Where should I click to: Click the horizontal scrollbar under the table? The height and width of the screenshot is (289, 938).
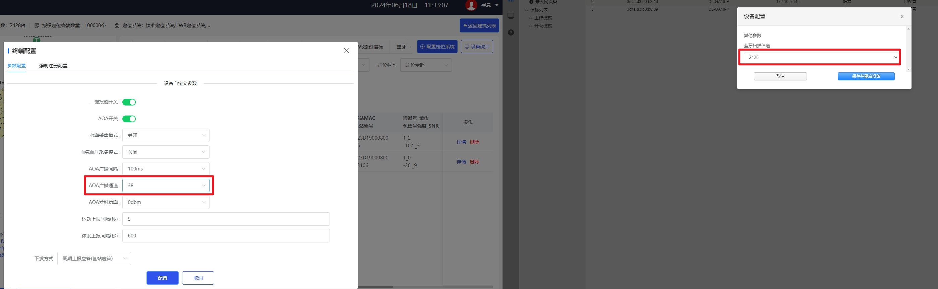click(375, 287)
